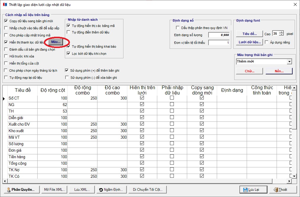
Task: Choose text color with the Chữ button
Action: tap(249, 71)
